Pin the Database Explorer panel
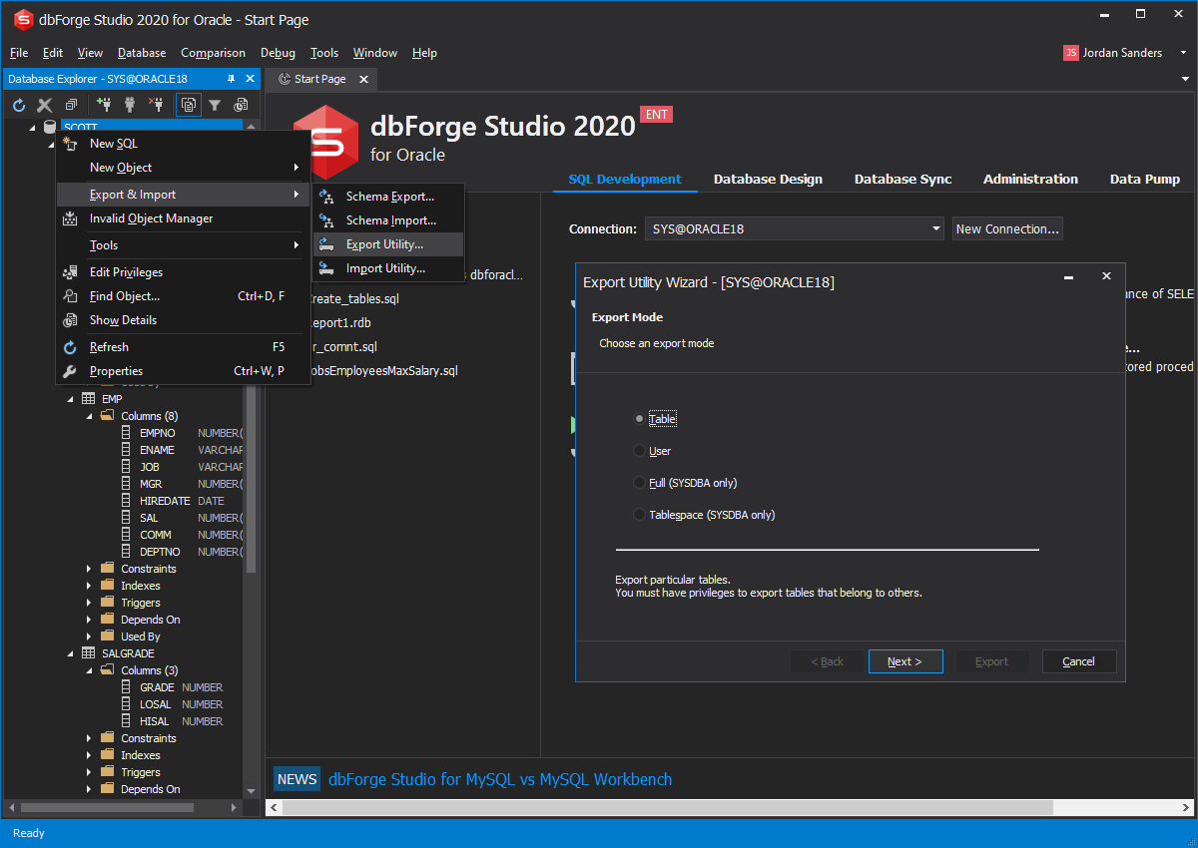This screenshot has width=1198, height=848. pos(232,79)
